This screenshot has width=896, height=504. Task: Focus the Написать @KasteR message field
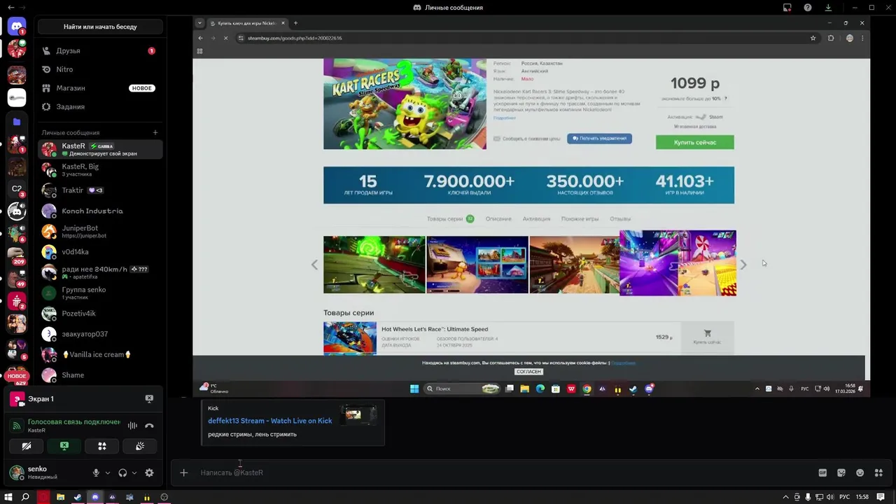504,472
